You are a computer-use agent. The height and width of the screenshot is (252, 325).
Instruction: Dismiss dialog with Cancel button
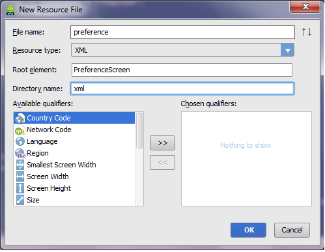tap(292, 230)
